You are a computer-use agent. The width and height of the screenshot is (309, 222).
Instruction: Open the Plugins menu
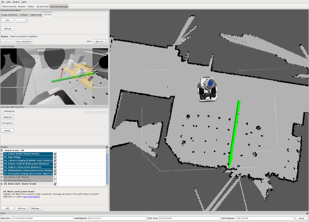coord(15,2)
